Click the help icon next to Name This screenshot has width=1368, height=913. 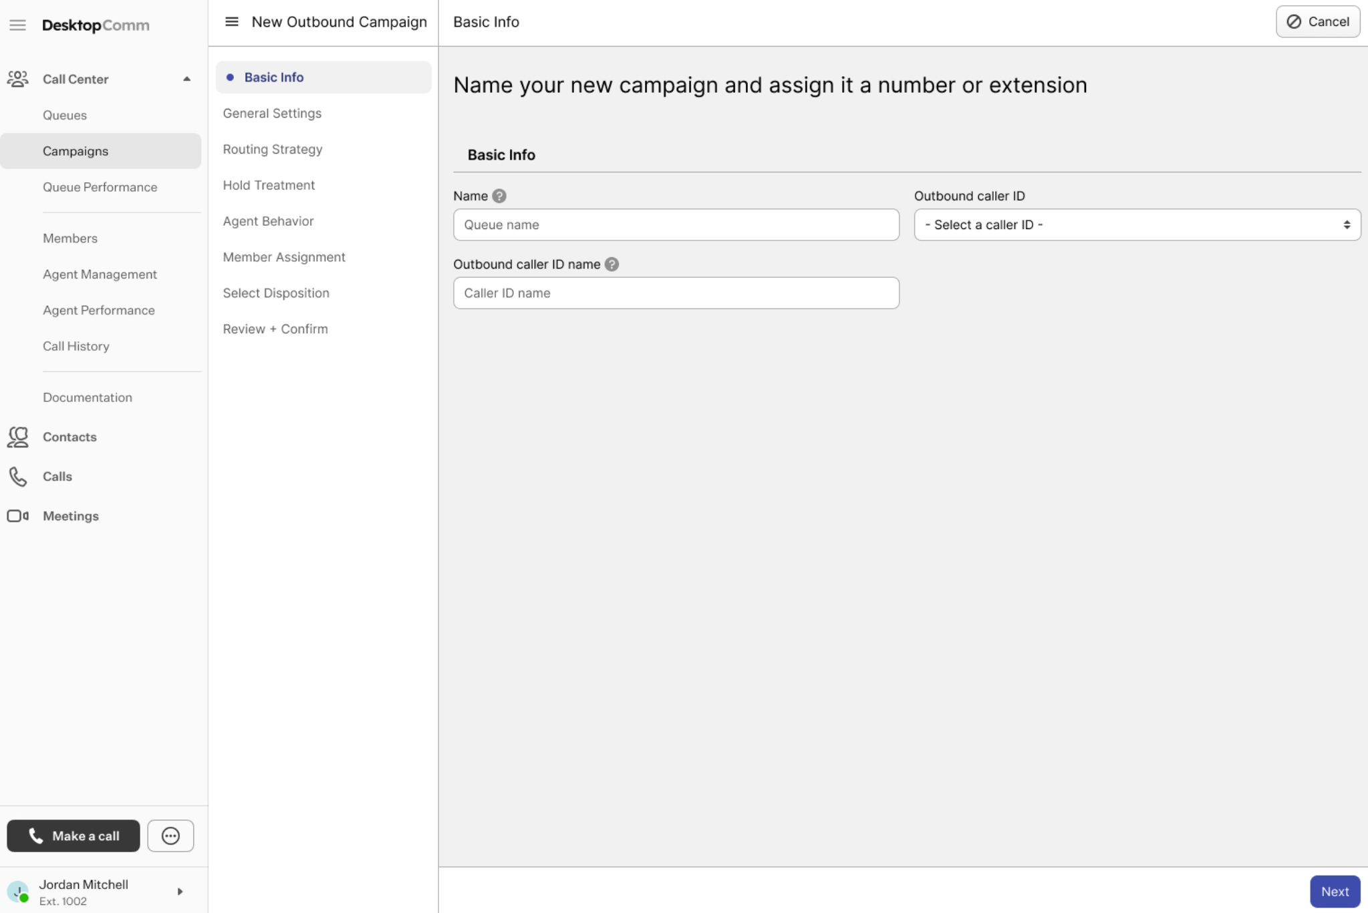coord(499,196)
